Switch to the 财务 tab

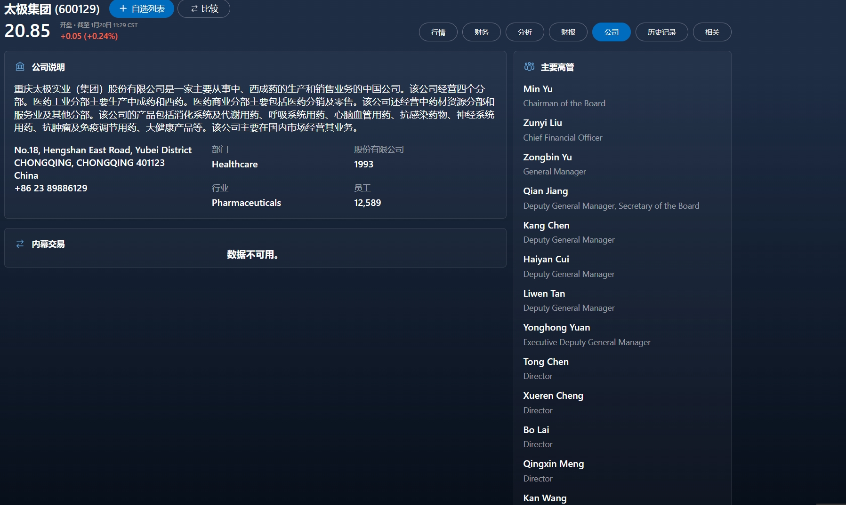[x=482, y=32]
